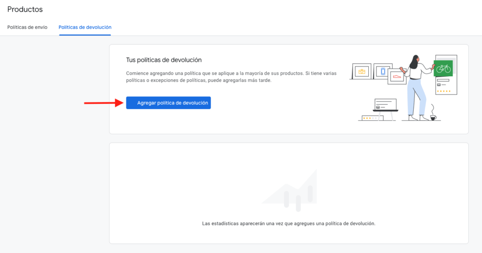Click the Las estadísticas aparecerán message

[289, 224]
